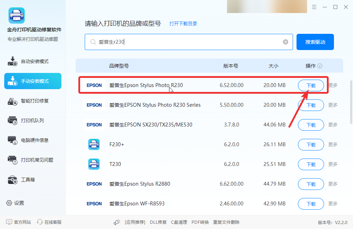The height and width of the screenshot is (229, 353).
Task: Click EPSON logo of WF-R8593 row
Action: pyautogui.click(x=94, y=204)
